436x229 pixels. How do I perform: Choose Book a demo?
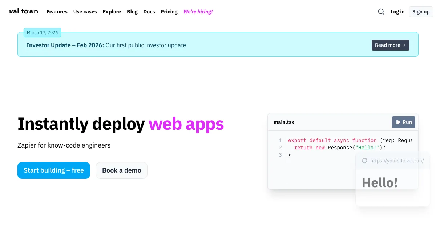122,170
